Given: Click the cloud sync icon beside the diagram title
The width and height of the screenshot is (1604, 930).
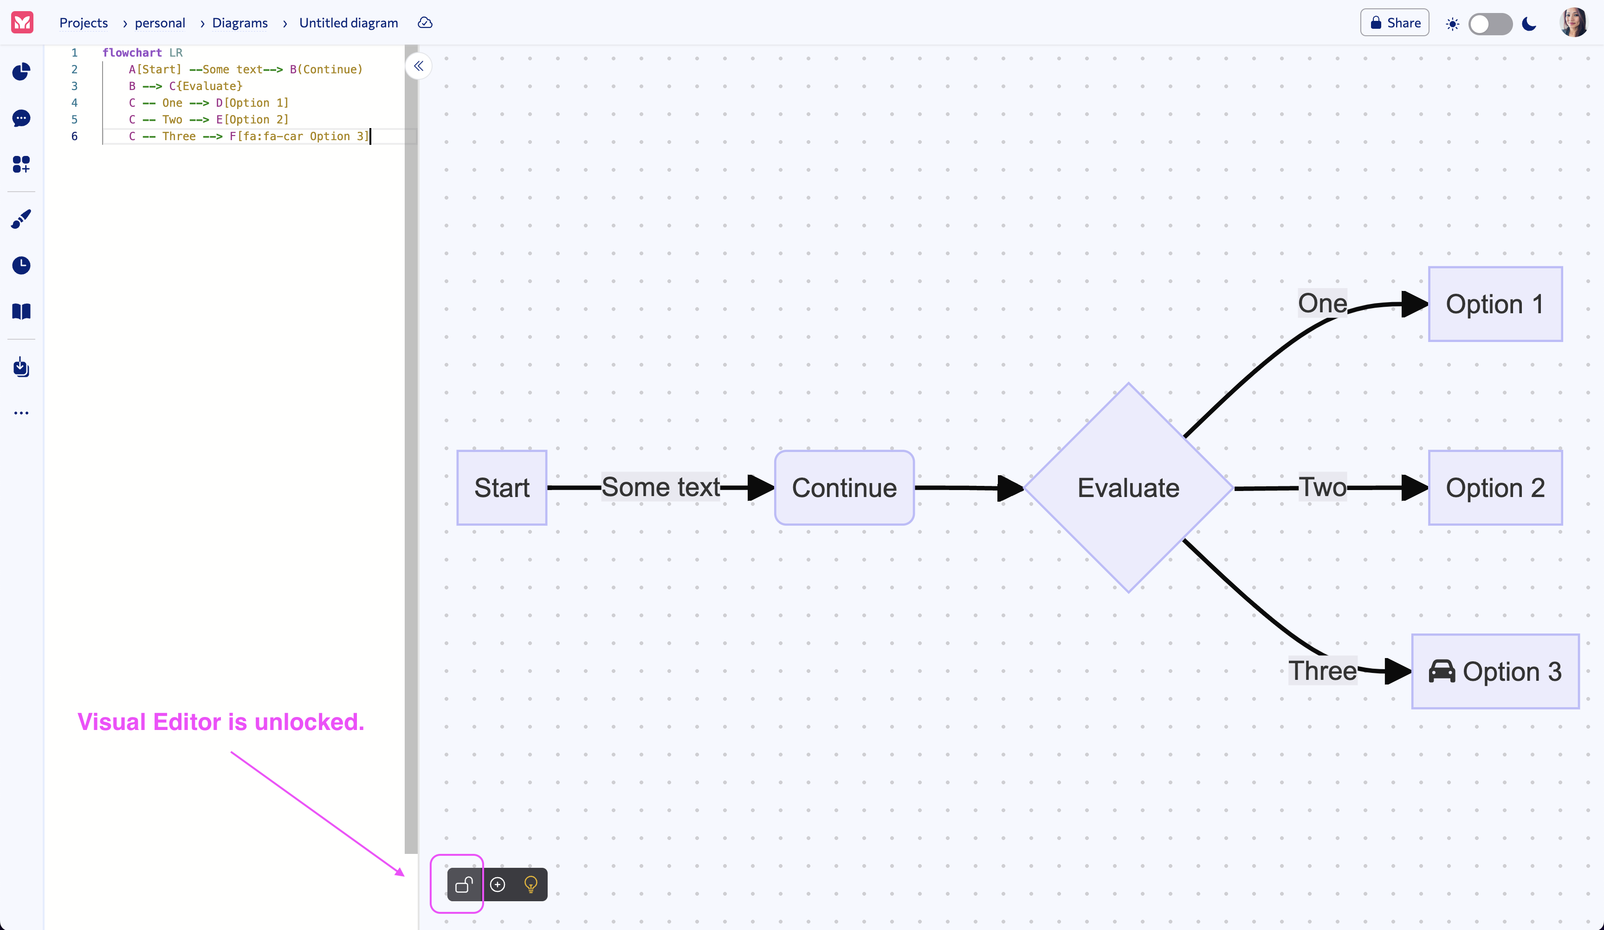Looking at the screenshot, I should 425,23.
